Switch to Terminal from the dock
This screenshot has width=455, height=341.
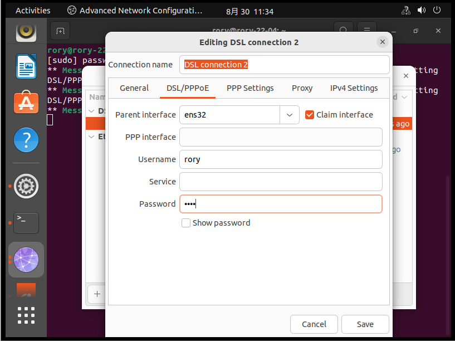pyautogui.click(x=26, y=222)
